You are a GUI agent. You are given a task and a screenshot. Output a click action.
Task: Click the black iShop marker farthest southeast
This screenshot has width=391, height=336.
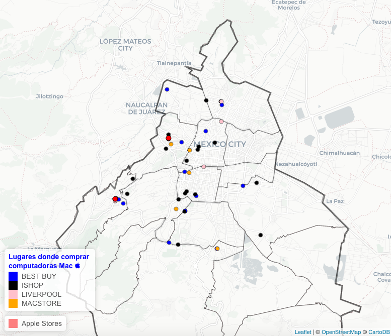261,235
